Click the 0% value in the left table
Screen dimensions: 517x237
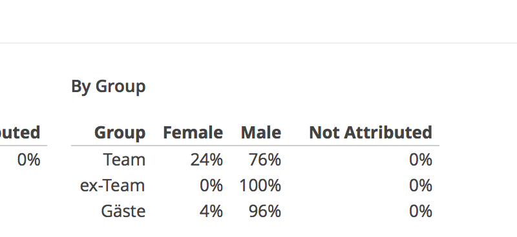pyautogui.click(x=28, y=160)
